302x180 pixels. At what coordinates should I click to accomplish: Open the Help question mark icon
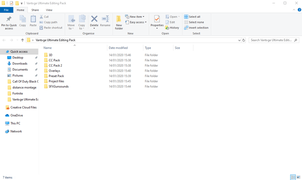(x=299, y=10)
